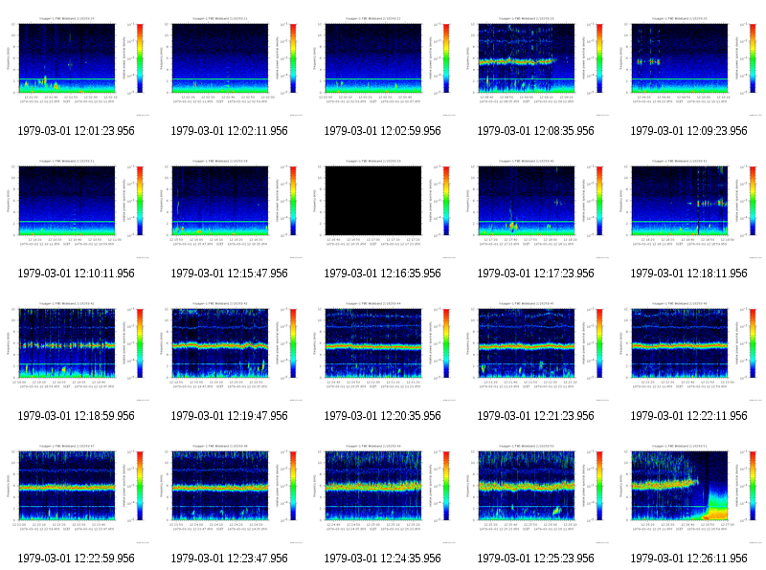The image size is (766, 570).
Task: Click the caption 1979-03-01 12:21:23.956
Action: pyautogui.click(x=536, y=416)
